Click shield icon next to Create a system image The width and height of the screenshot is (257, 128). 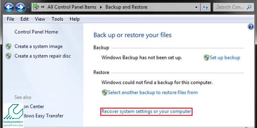[x=8, y=46]
